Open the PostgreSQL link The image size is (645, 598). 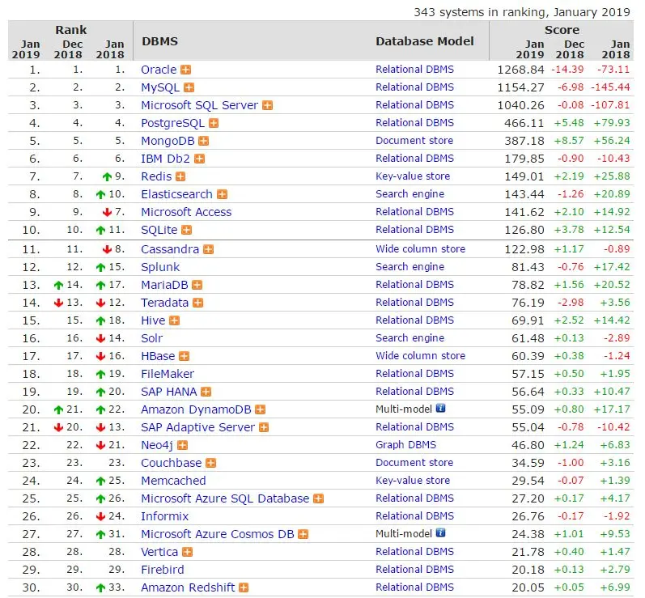172,123
